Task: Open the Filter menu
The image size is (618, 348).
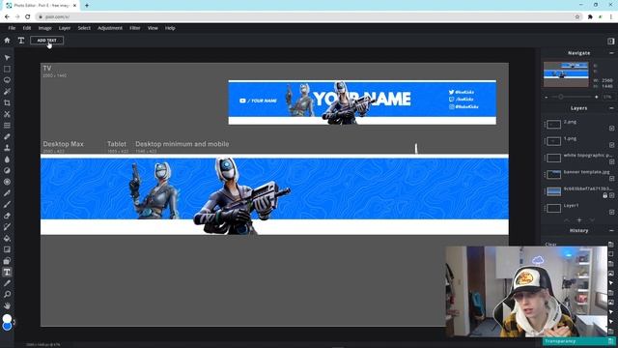Action: click(135, 28)
